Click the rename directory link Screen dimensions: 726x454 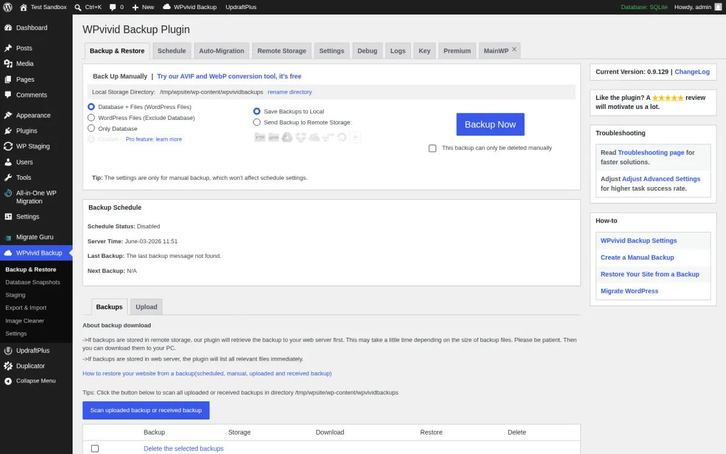click(x=290, y=92)
